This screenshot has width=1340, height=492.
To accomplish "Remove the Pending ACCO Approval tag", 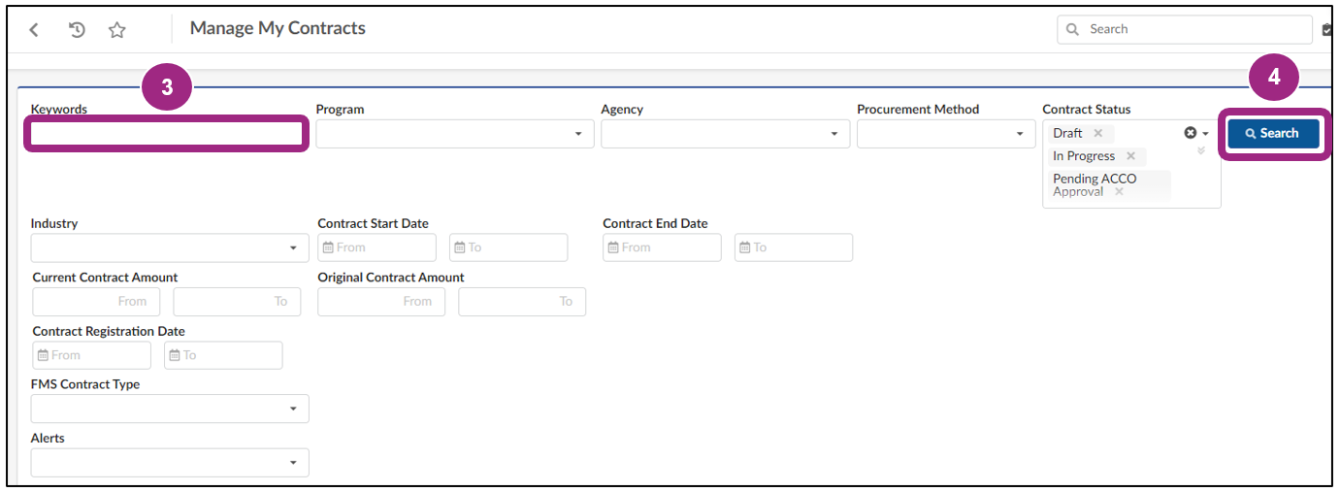I will [1119, 192].
